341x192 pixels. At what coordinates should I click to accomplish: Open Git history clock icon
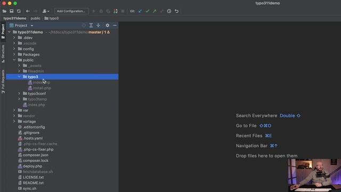tap(169, 11)
